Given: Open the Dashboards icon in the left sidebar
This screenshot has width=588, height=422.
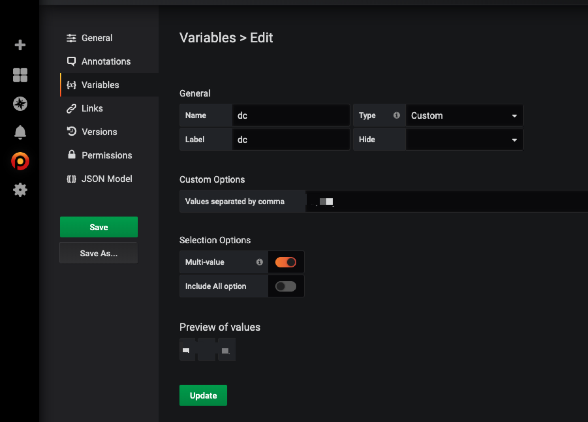Looking at the screenshot, I should pos(20,75).
